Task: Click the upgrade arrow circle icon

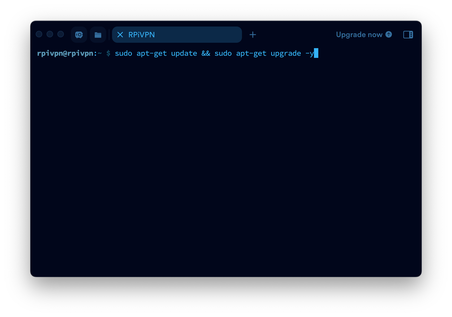Action: pyautogui.click(x=389, y=34)
